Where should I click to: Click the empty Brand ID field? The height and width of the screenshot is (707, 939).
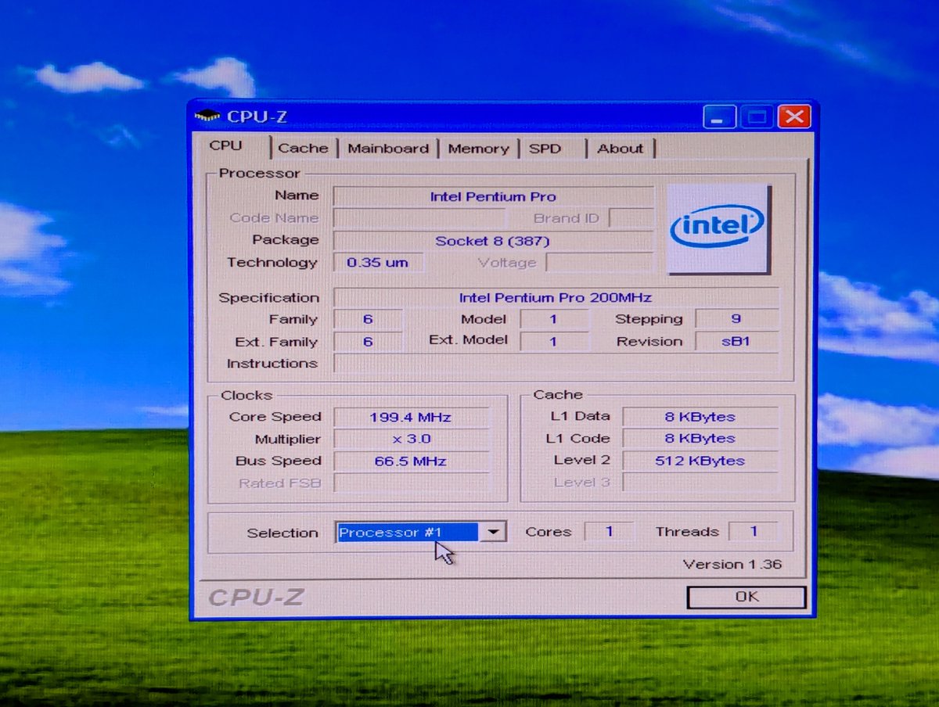(x=631, y=218)
